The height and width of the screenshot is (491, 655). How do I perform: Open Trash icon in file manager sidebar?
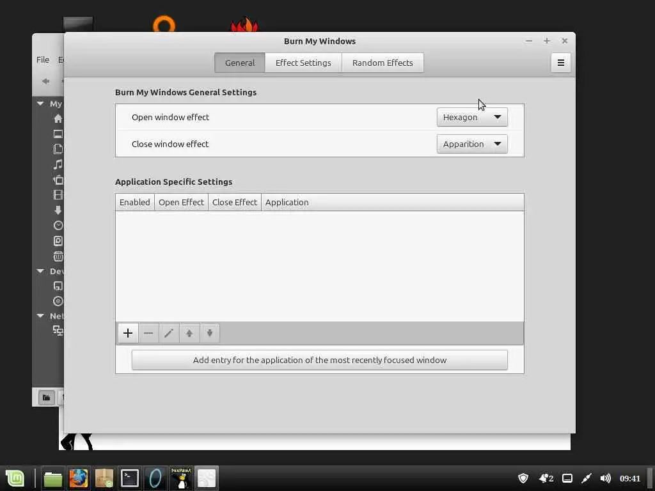point(58,256)
